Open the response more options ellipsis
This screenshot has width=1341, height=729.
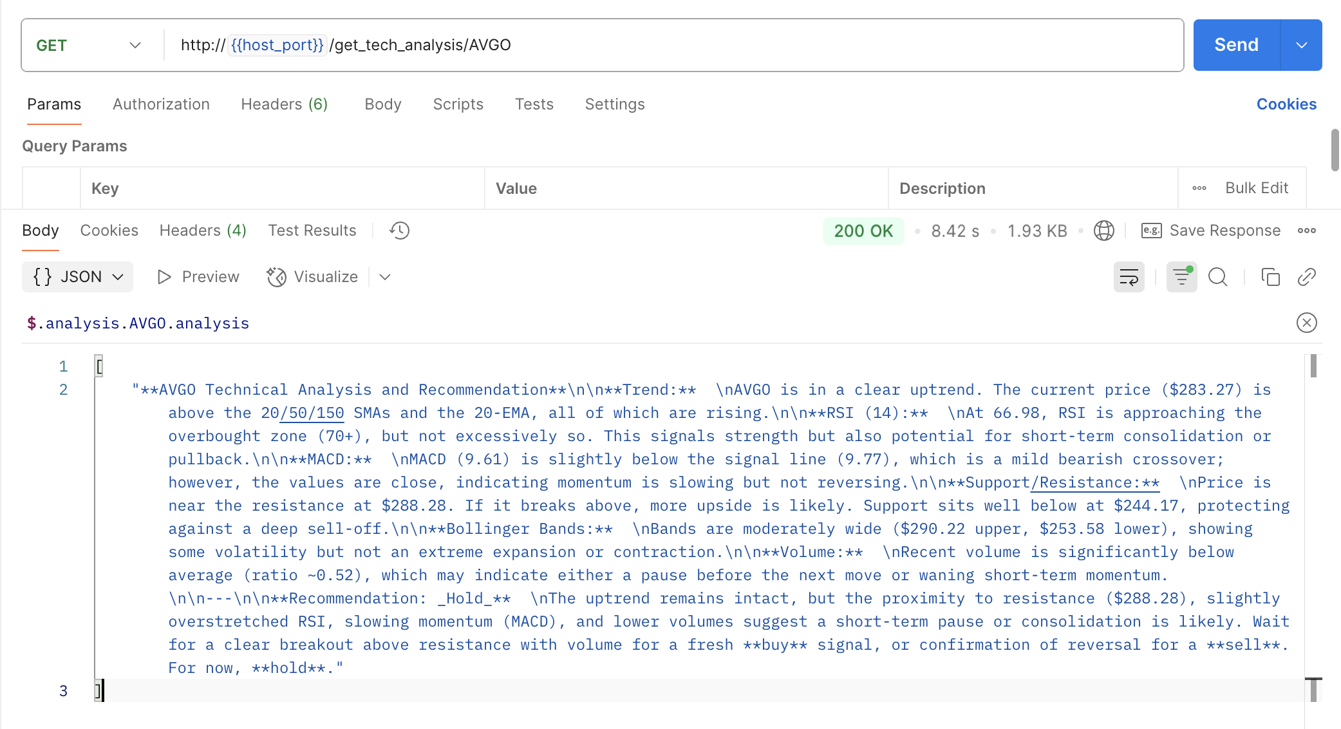[x=1307, y=231]
